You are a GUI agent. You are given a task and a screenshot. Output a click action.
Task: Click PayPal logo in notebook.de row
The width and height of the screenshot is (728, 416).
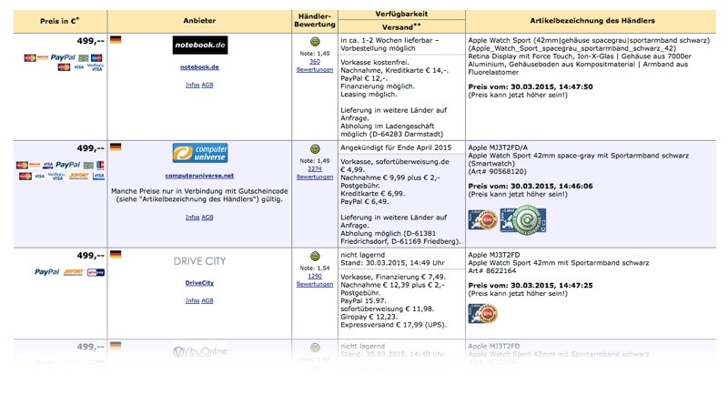point(63,57)
